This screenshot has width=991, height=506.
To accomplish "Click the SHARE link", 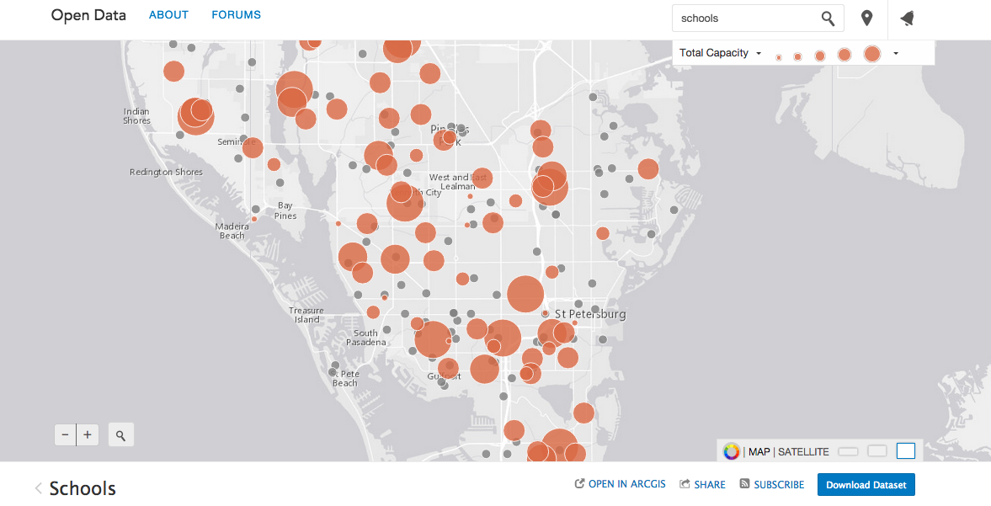I will (x=710, y=484).
